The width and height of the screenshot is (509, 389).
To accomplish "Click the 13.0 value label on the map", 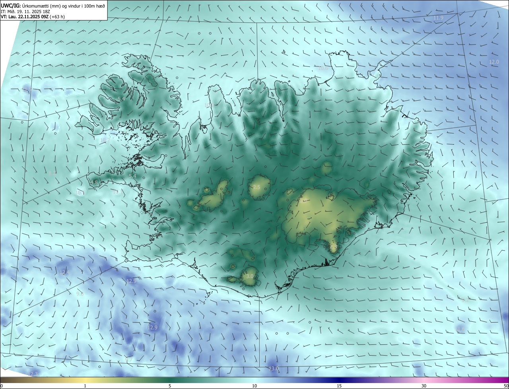I will [x=274, y=369].
